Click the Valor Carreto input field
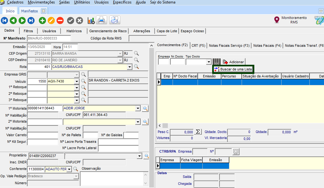The height and width of the screenshot is (188, 324). [43, 135]
